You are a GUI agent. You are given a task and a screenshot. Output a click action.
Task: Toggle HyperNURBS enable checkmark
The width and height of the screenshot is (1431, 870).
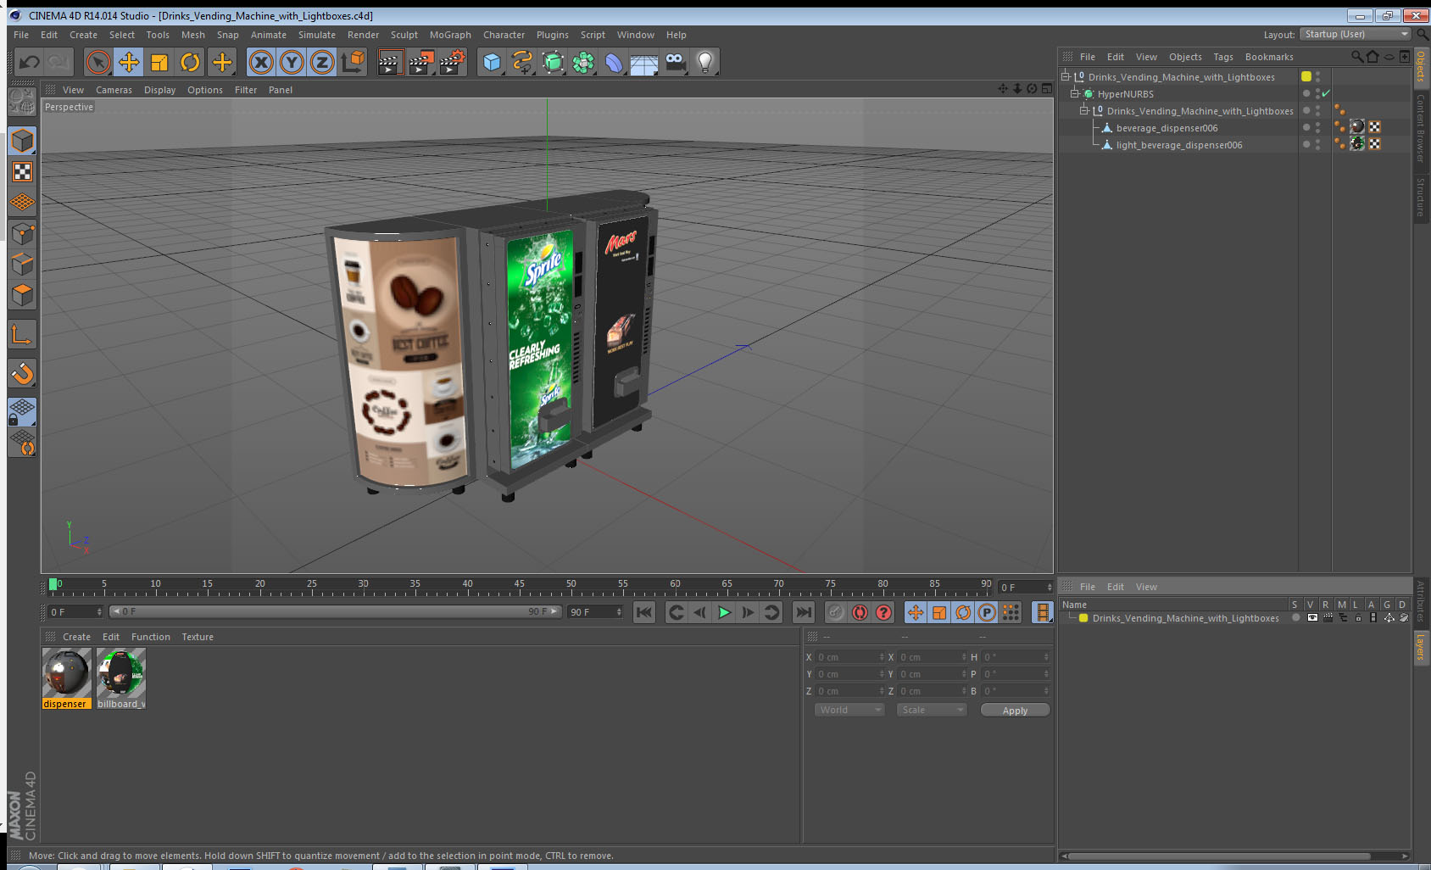[1326, 93]
